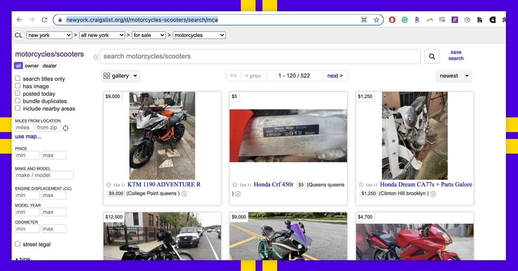Open the $12,500 motorcycle listing photo
The image size is (518, 271).
(x=162, y=236)
